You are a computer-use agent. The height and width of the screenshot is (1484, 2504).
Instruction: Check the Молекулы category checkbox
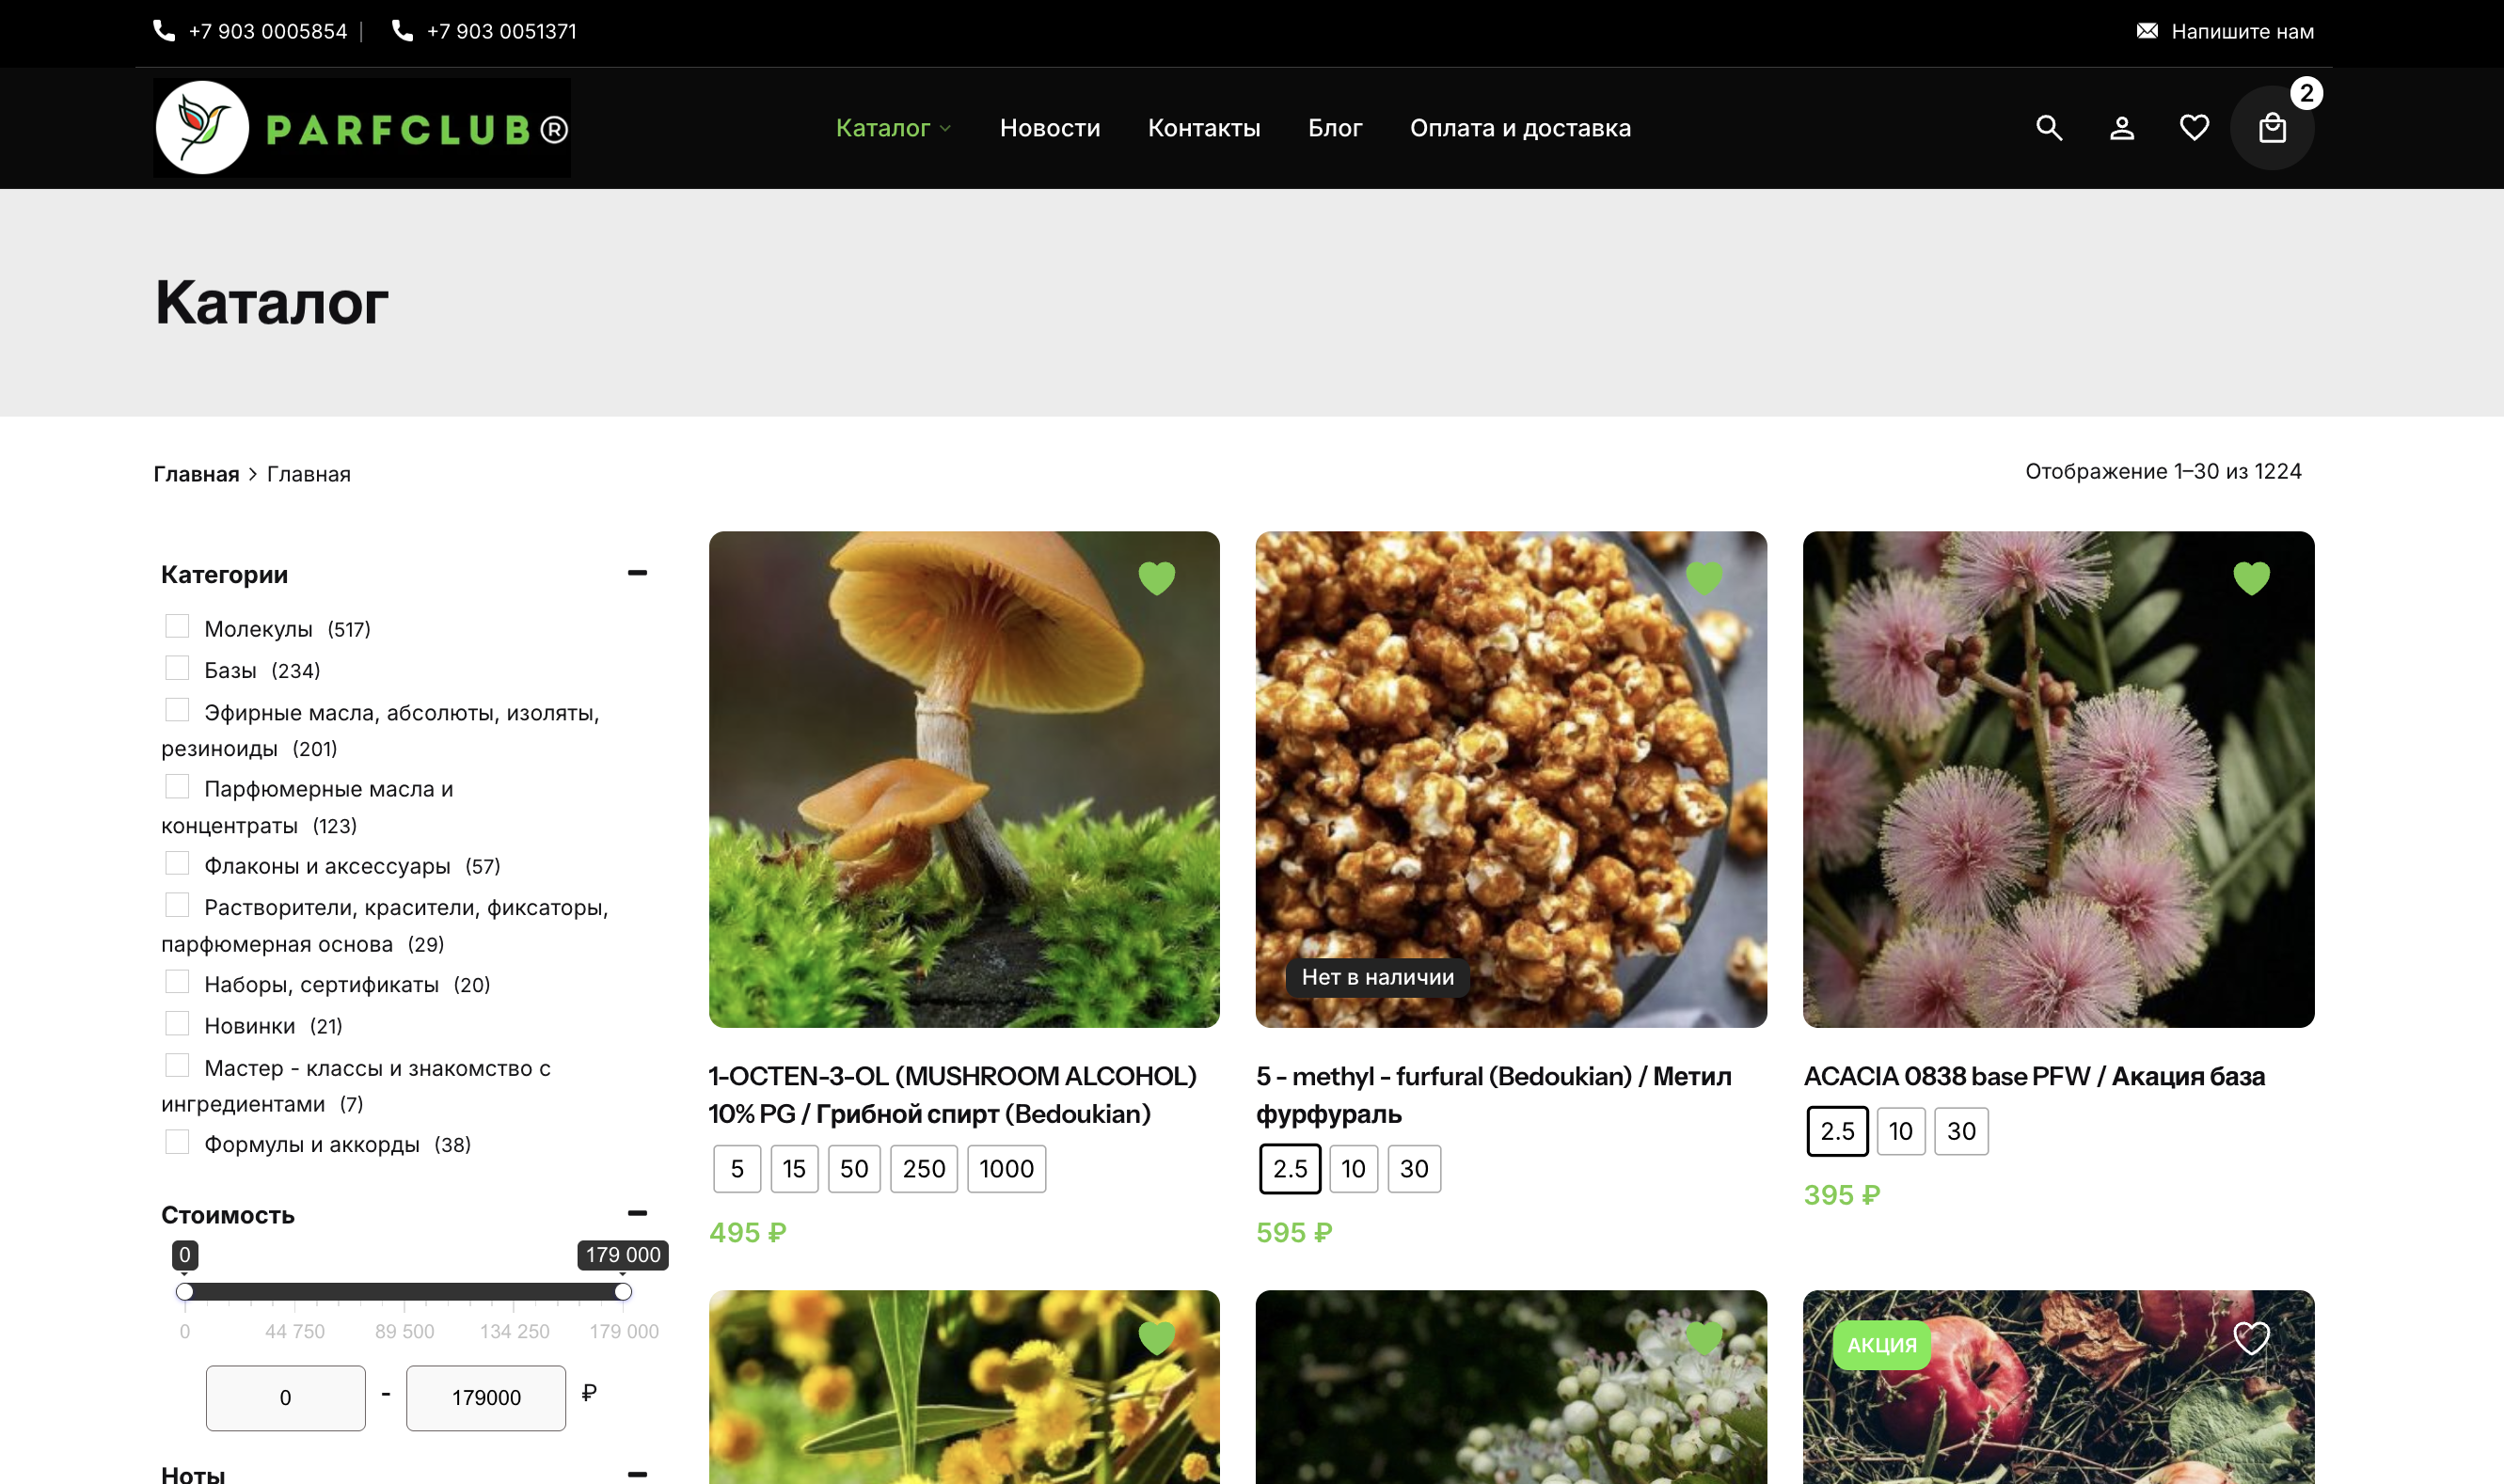click(177, 626)
